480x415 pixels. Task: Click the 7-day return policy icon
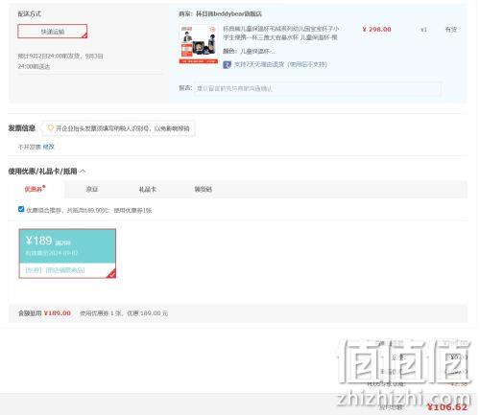(x=227, y=64)
